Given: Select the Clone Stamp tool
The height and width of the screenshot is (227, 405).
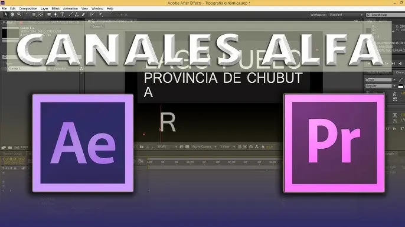Looking at the screenshot, I should click(x=77, y=15).
